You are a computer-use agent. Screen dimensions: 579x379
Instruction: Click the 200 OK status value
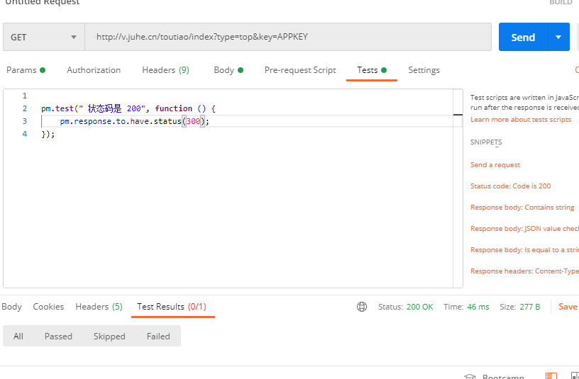point(420,307)
